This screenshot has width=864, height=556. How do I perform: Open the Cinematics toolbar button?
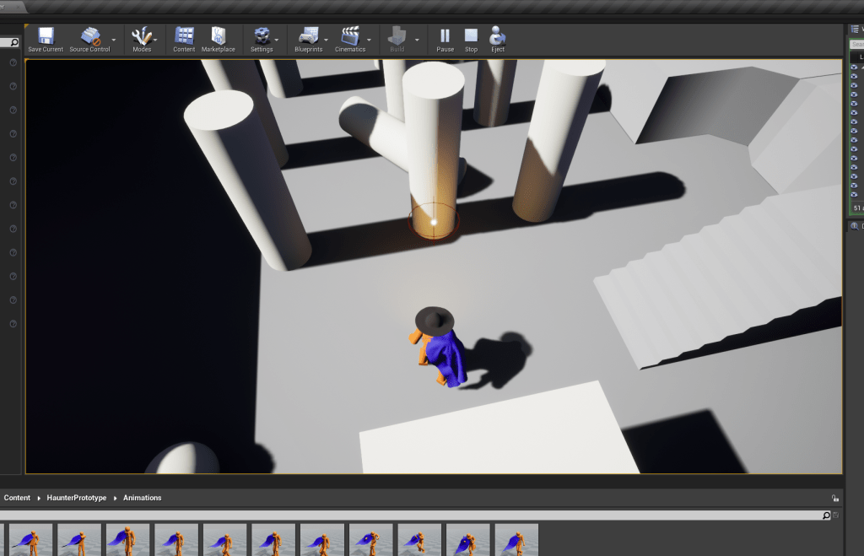350,39
